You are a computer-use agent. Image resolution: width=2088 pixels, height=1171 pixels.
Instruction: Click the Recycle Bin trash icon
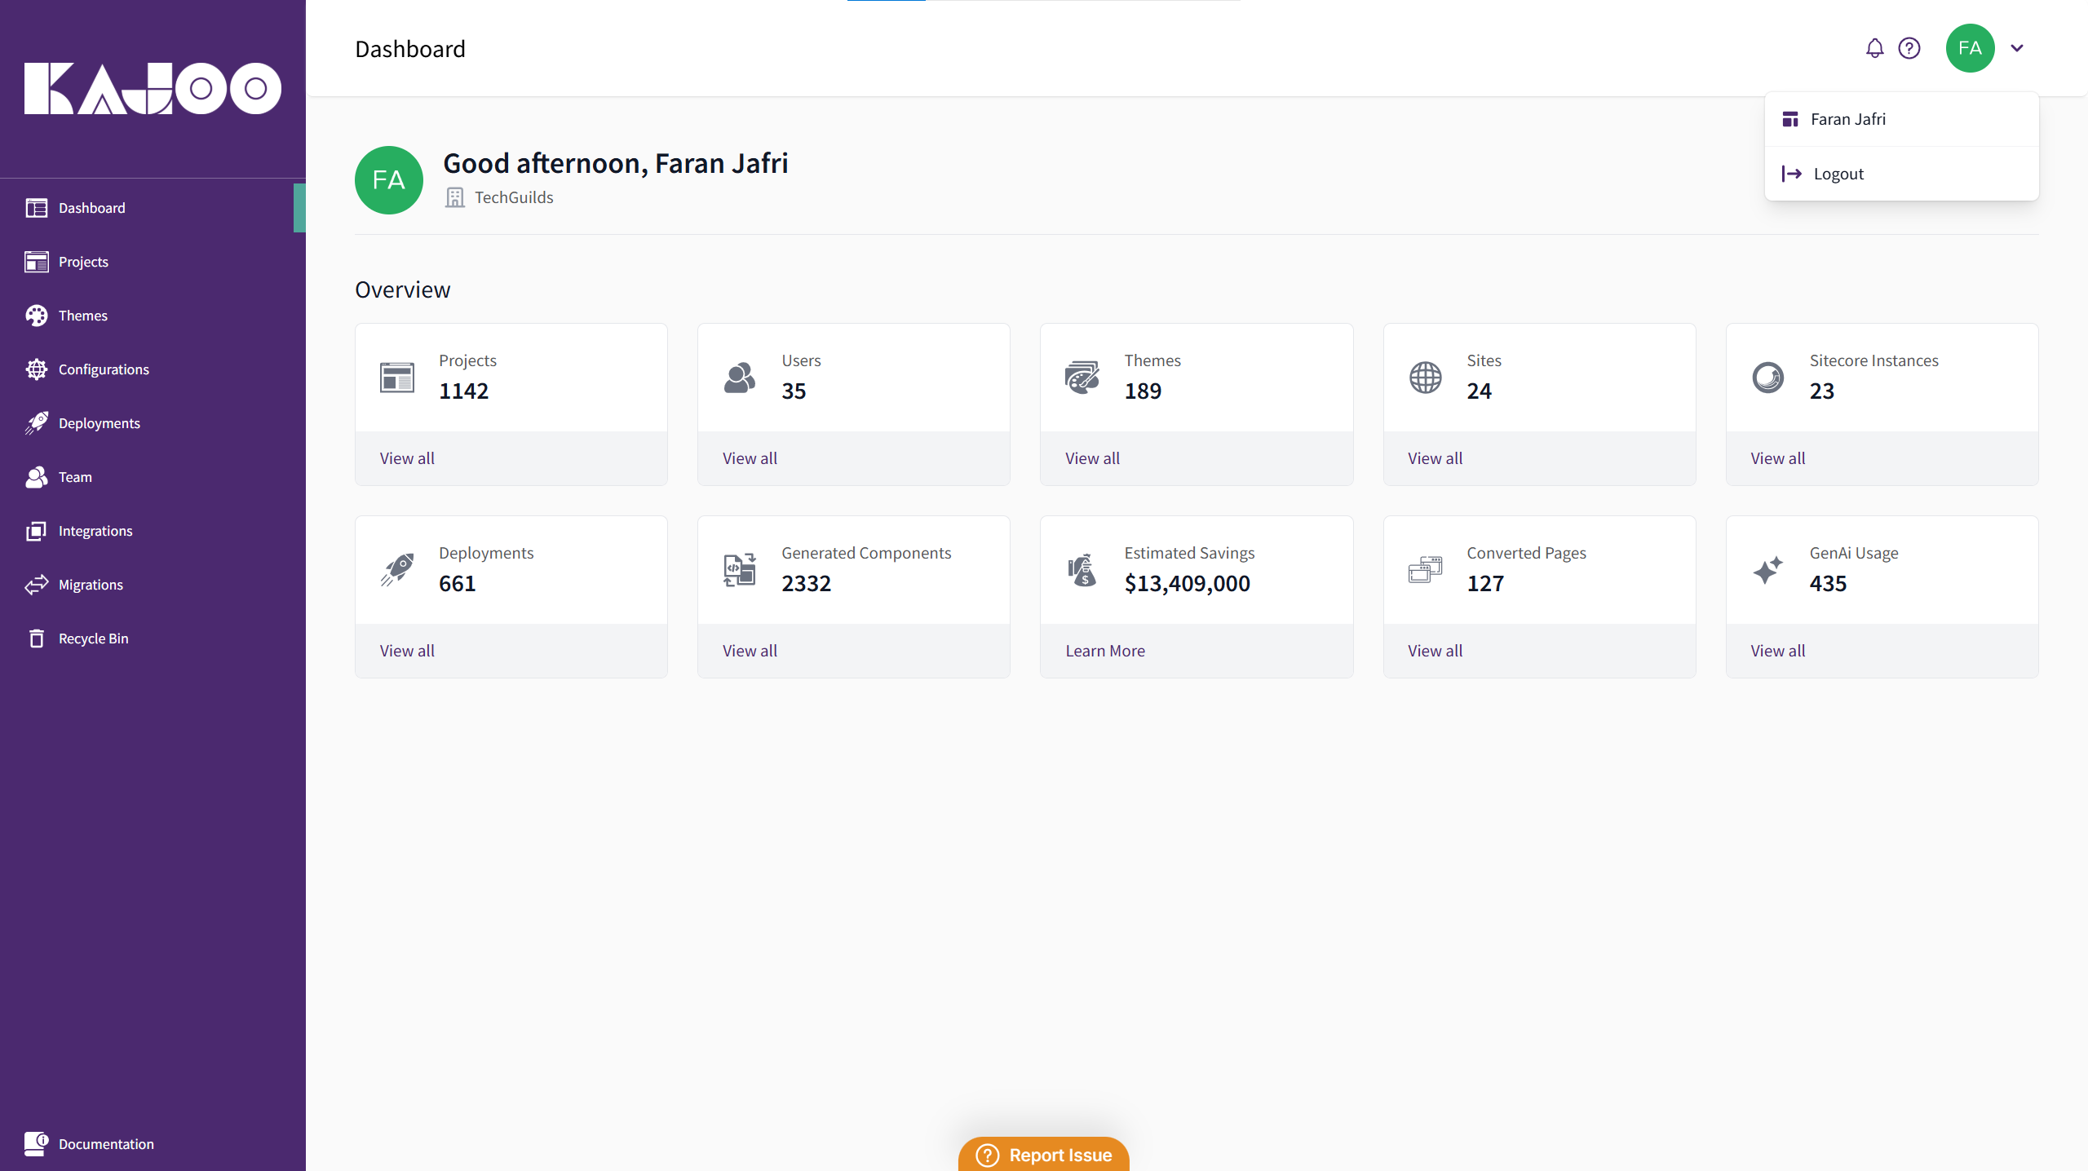37,639
